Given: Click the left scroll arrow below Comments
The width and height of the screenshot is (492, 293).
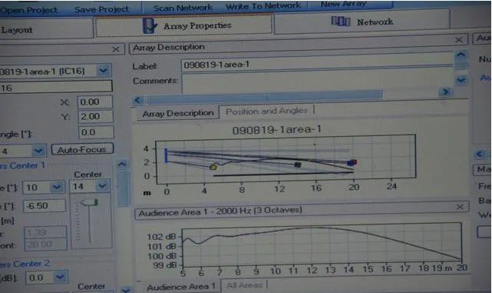Looking at the screenshot, I should click(137, 100).
